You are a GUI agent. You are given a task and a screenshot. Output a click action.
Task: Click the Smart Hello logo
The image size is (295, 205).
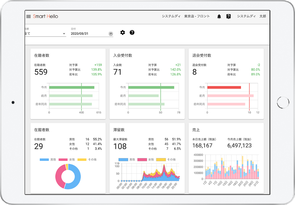pos(45,17)
